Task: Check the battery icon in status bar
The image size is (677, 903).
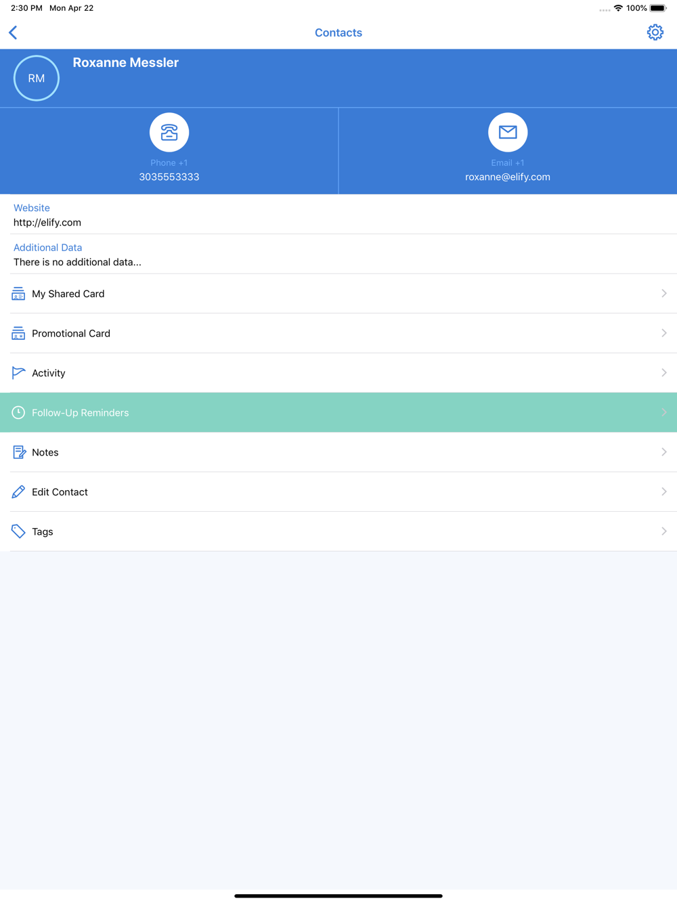Action: tap(658, 8)
